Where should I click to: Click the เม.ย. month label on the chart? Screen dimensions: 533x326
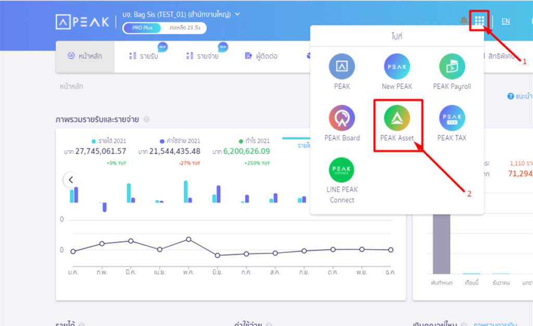tap(160, 273)
